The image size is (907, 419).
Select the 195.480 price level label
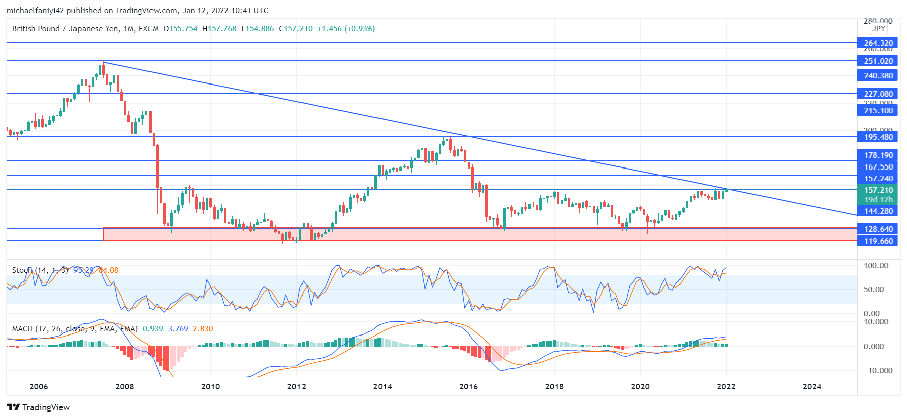pos(877,137)
